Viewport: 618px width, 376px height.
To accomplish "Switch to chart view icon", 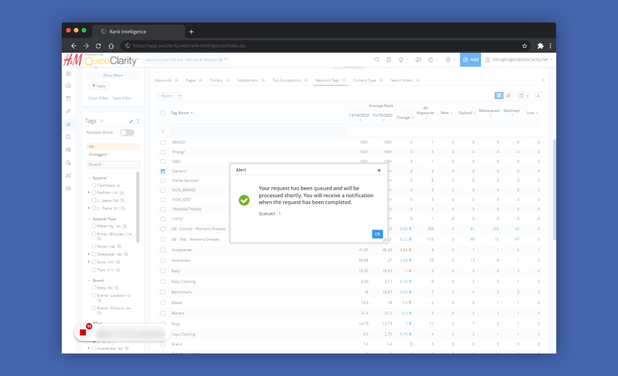I will point(508,96).
